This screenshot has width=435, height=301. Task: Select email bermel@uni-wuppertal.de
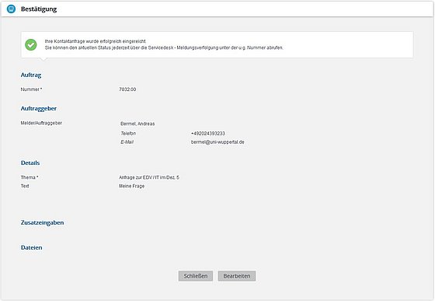217,142
